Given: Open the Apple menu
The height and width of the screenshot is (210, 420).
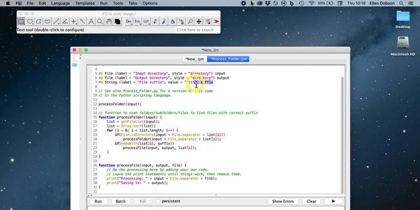Looking at the screenshot, I should pyautogui.click(x=8, y=3).
